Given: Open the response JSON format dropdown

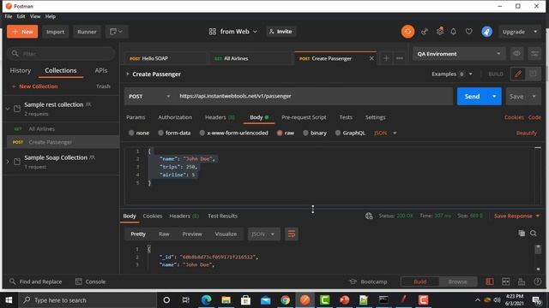Looking at the screenshot, I should tap(263, 234).
